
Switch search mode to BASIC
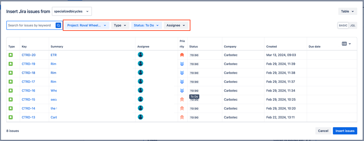pyautogui.click(x=343, y=25)
